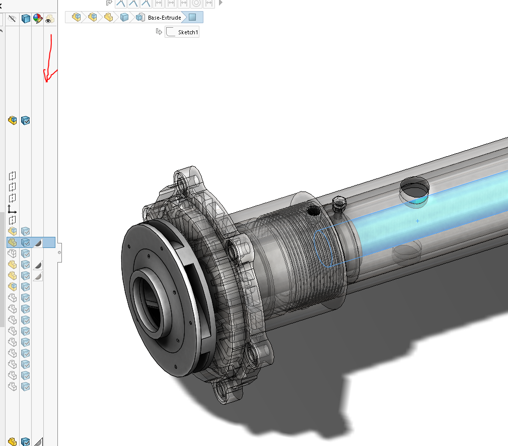The image size is (508, 446).
Task: Click the Origin coordinate icon in the tree
Action: (12, 209)
